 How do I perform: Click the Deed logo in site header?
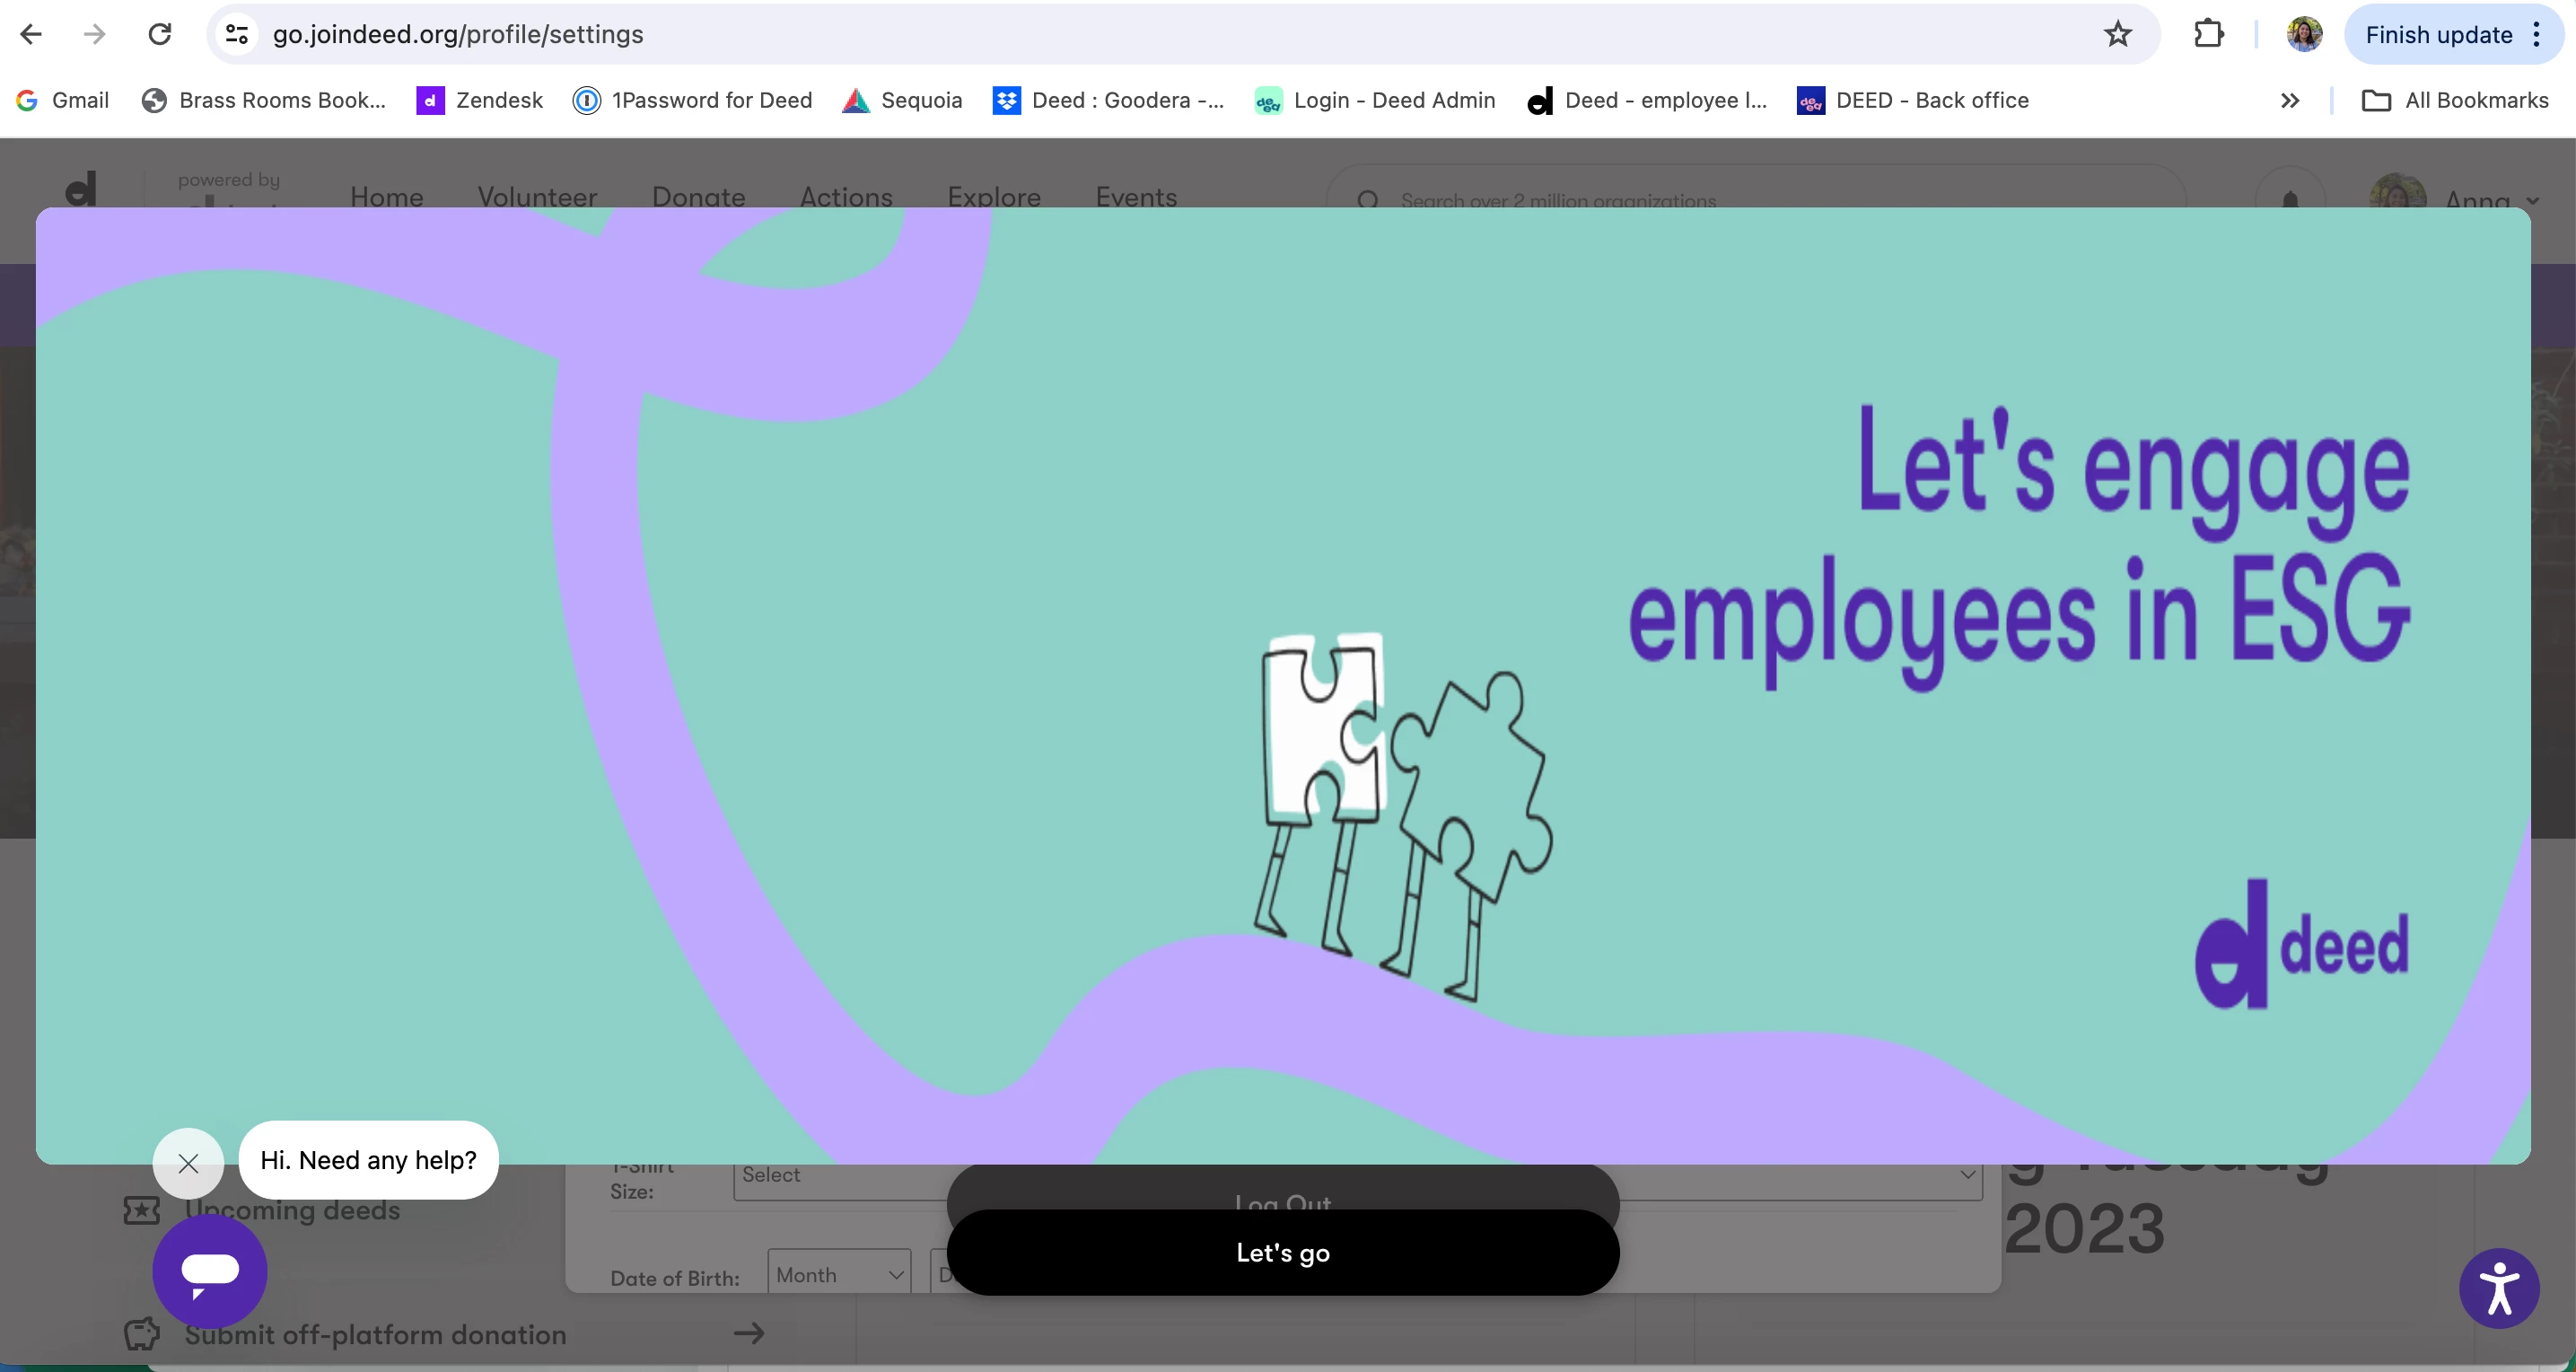[x=81, y=189]
